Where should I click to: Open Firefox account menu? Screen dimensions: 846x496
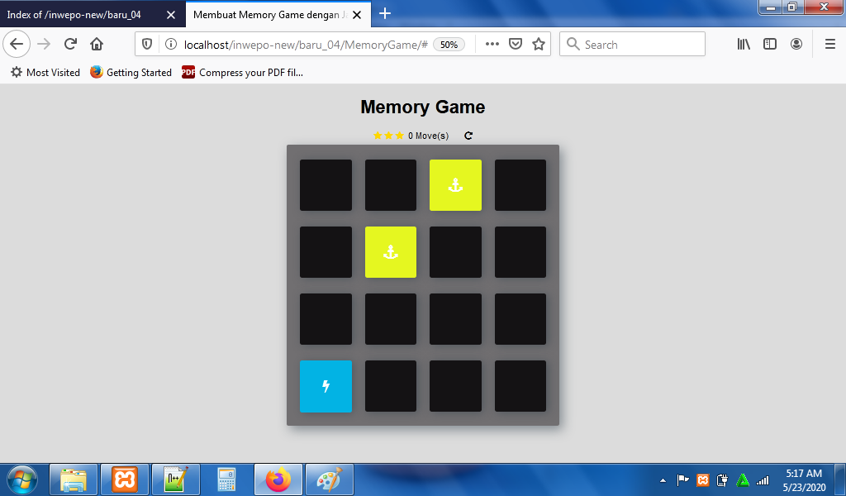pyautogui.click(x=796, y=45)
